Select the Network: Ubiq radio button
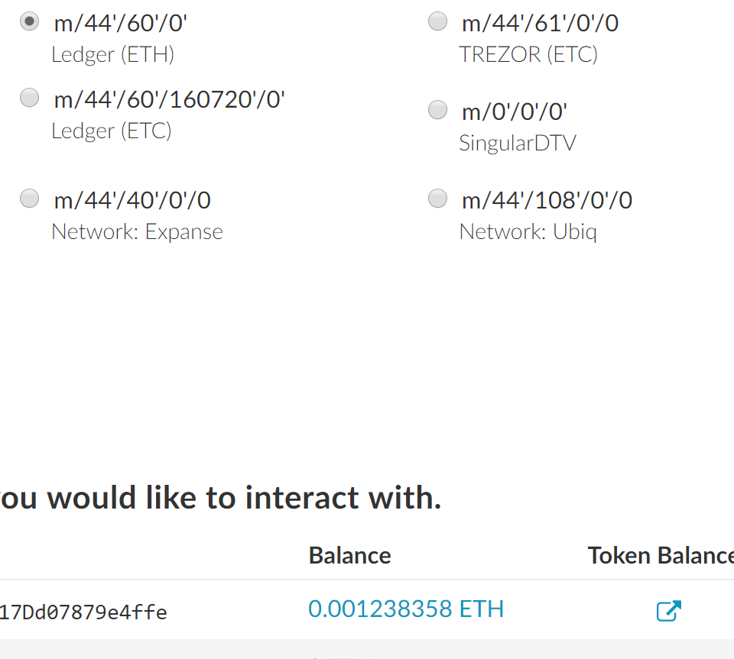 (437, 199)
